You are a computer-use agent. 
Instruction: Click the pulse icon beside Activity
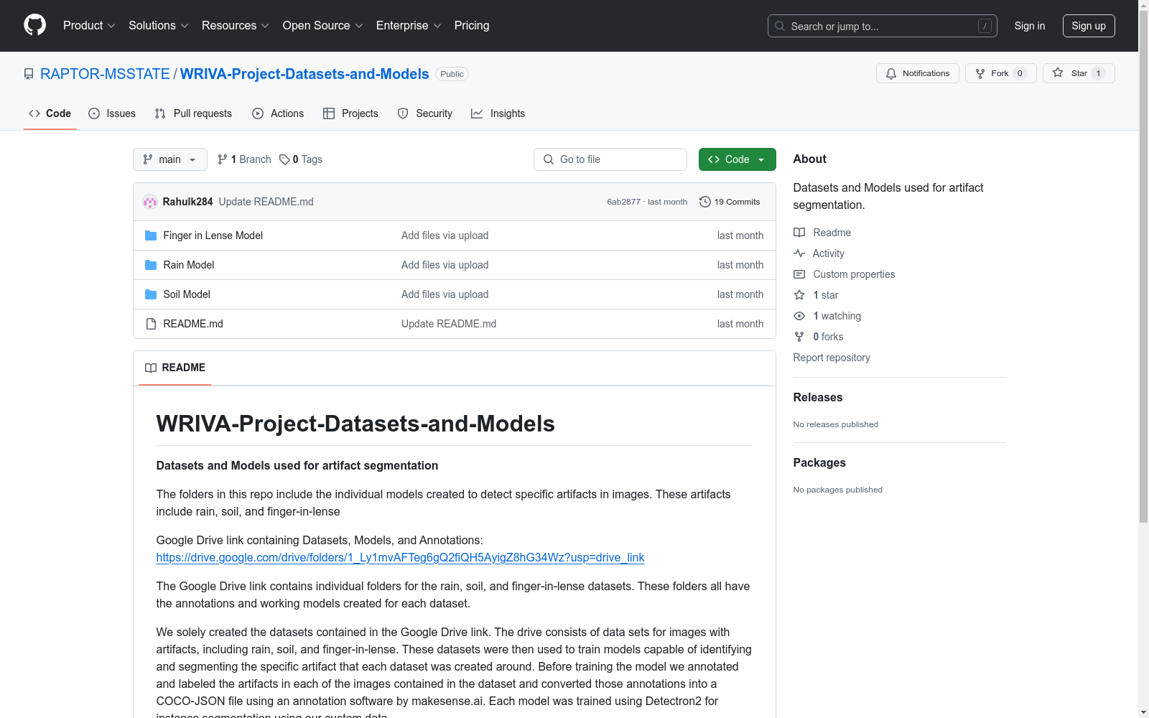pos(799,253)
